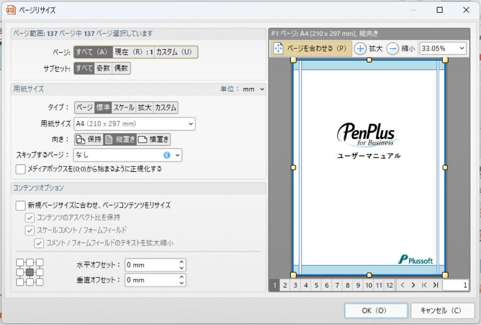This screenshot has width=481, height=325.
Task: Enable メディアボックス normalization checkbox
Action: click(x=20, y=169)
